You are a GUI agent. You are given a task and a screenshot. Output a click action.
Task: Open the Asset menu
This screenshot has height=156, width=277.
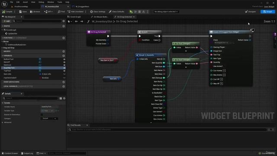click(x=25, y=2)
